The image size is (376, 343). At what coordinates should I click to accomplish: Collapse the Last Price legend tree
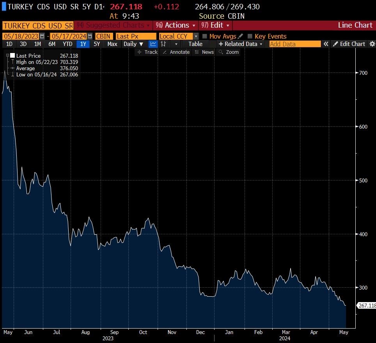click(x=7, y=56)
